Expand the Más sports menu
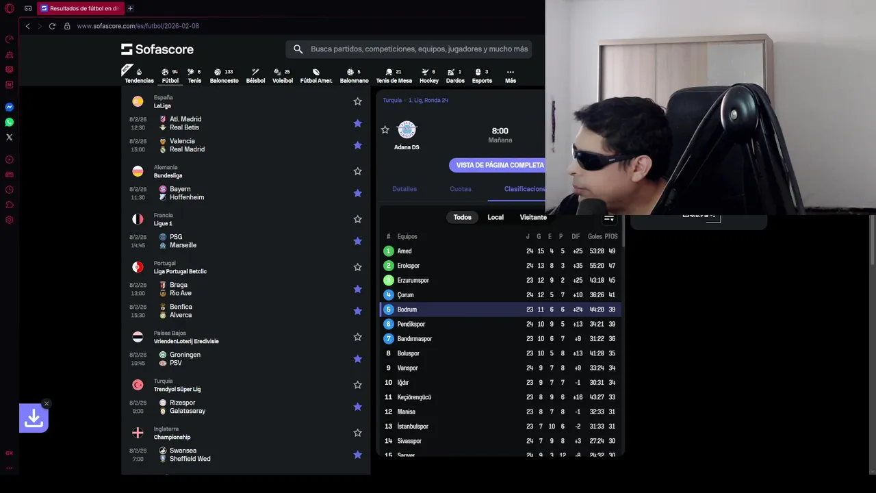Screen dimensions: 876x493 (511, 75)
